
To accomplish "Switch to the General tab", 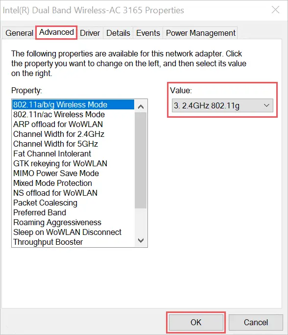I will pyautogui.click(x=19, y=33).
